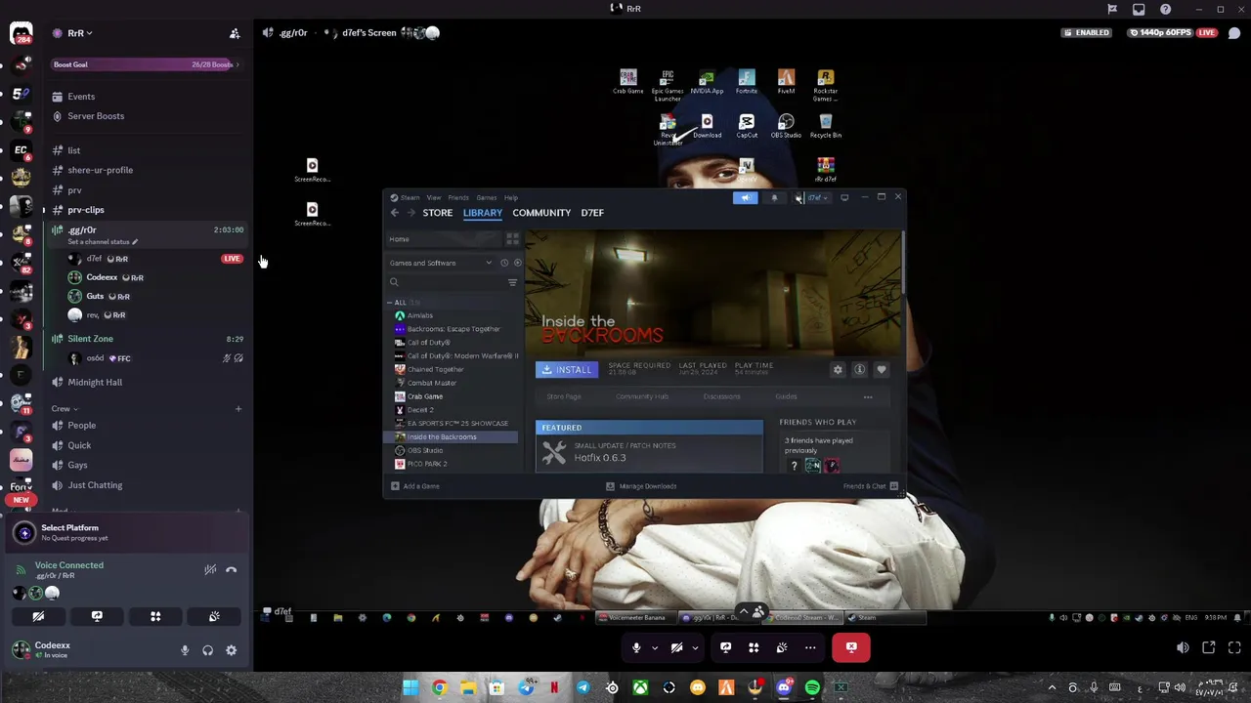The width and height of the screenshot is (1251, 703).
Task: Open Discord User Settings gear
Action: point(232,650)
